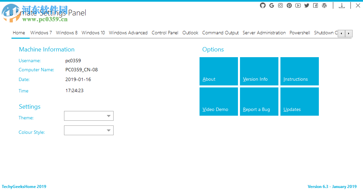The width and height of the screenshot is (363, 190).
Task: Click the Machine Information heading
Action: pyautogui.click(x=47, y=49)
